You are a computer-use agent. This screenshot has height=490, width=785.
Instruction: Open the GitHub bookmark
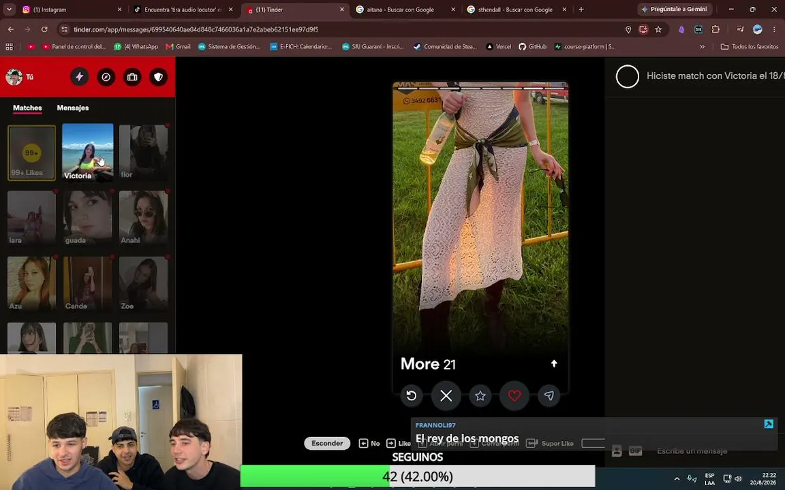coord(533,46)
